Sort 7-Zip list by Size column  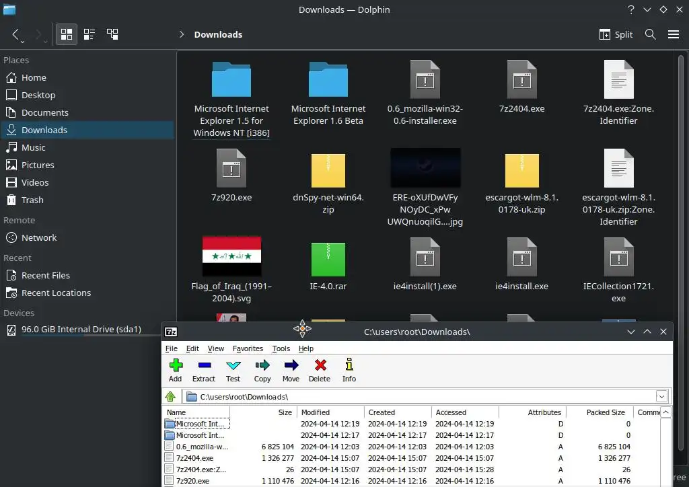coord(264,412)
